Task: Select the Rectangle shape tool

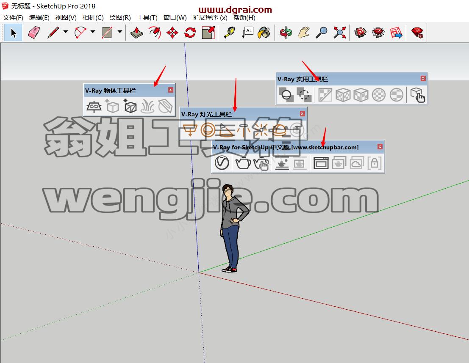Action: 107,33
